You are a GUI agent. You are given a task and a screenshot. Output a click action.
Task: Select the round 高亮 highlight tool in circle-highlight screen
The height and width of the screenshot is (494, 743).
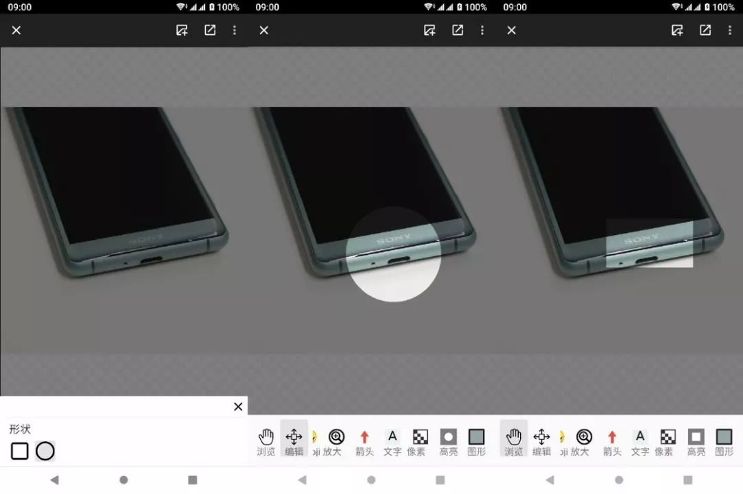(449, 442)
